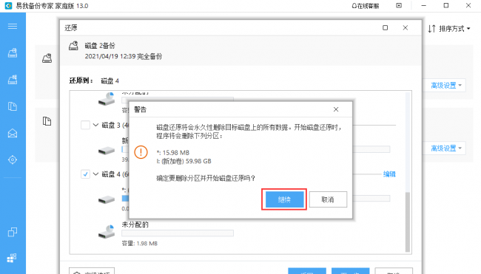This screenshot has width=481, height=274.
Task: Click the orange warning exclamation icon
Action: [x=141, y=152]
